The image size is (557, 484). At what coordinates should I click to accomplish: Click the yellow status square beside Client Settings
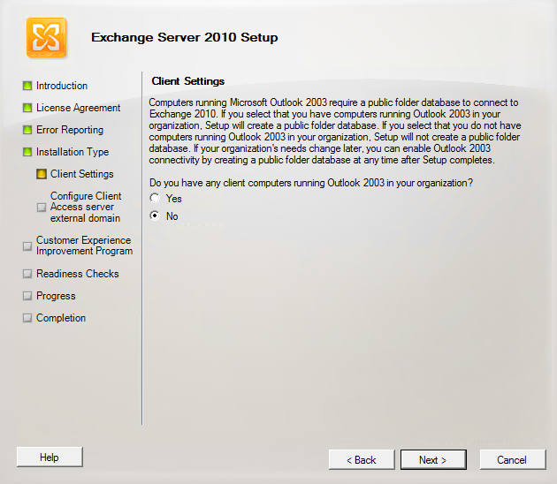42,174
